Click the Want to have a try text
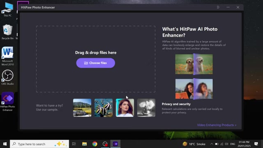This screenshot has width=263, height=148. coord(49,107)
